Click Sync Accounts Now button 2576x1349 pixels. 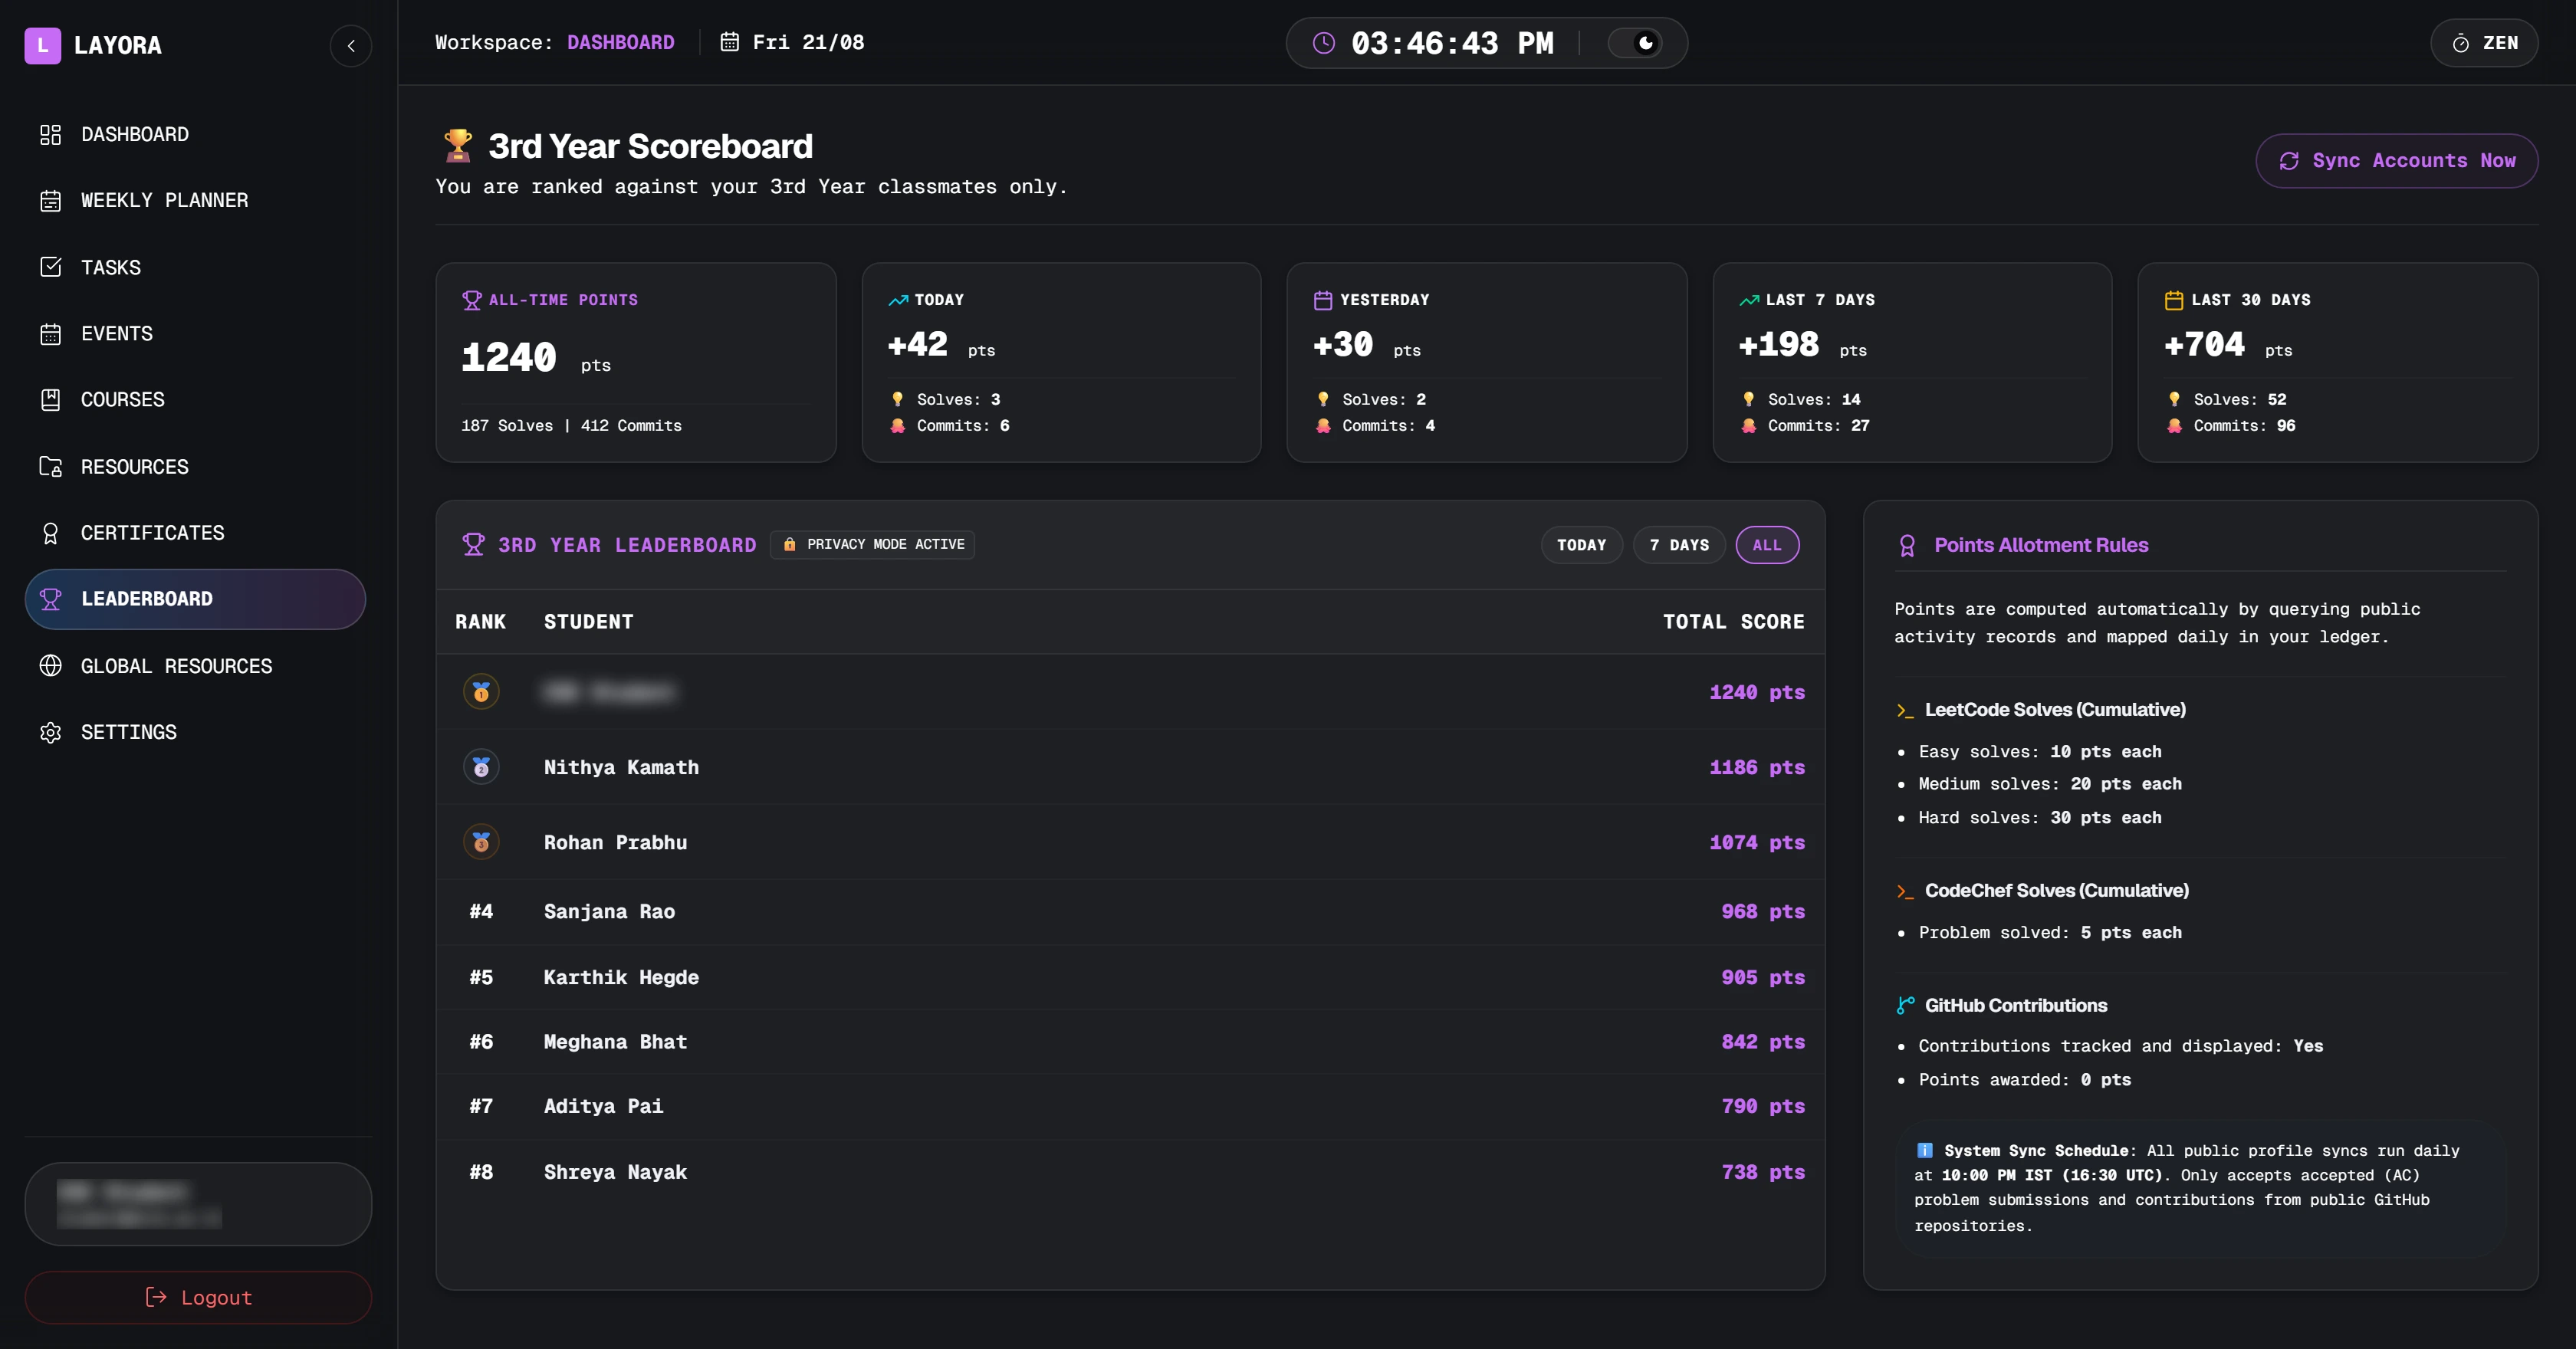pyautogui.click(x=2396, y=160)
